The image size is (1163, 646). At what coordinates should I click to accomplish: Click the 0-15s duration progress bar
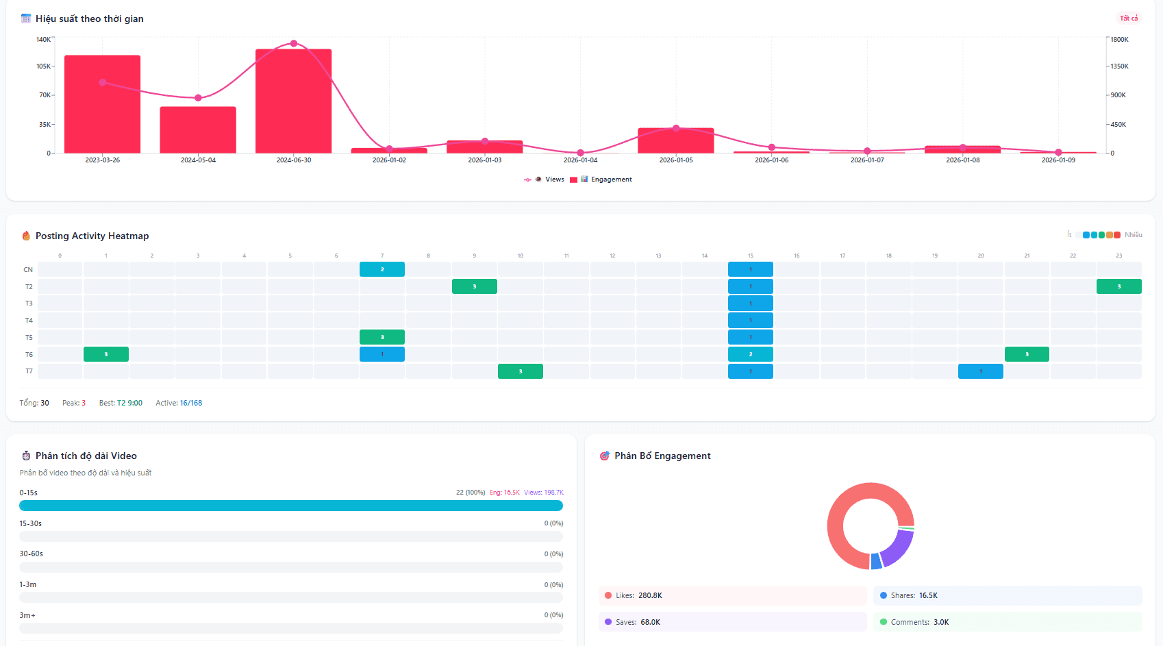(290, 506)
